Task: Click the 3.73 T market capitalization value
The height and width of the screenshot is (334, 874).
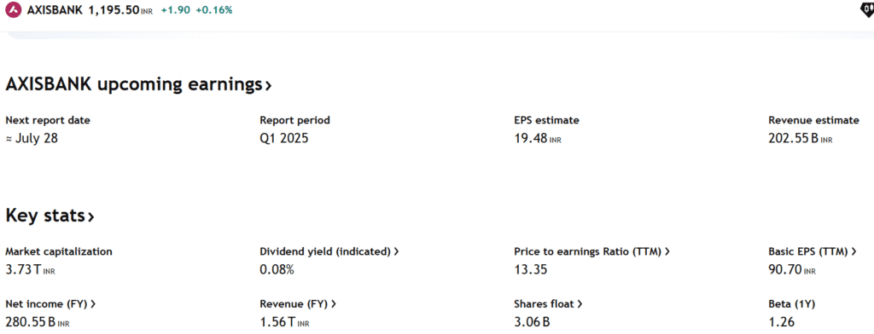Action: 30,270
